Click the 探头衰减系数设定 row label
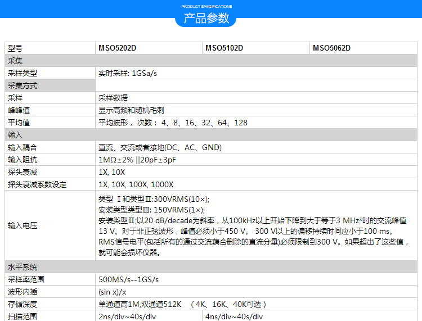The image size is (422, 321). [37, 184]
